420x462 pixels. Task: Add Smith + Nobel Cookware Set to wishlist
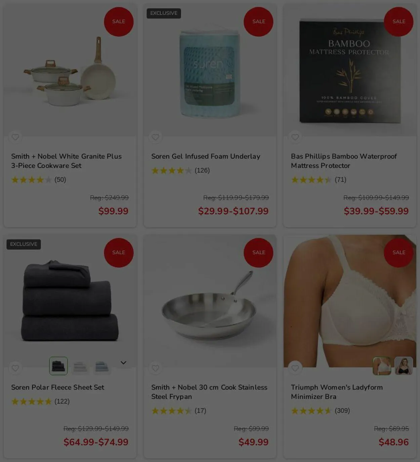coord(15,137)
